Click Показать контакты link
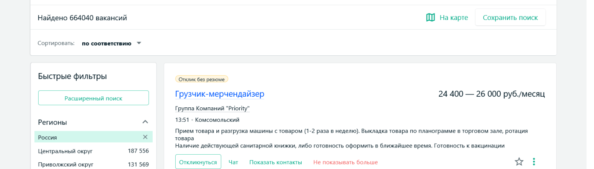 click(x=275, y=162)
